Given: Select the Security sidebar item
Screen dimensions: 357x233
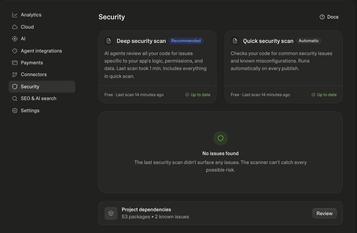Looking at the screenshot, I should 42,86.
